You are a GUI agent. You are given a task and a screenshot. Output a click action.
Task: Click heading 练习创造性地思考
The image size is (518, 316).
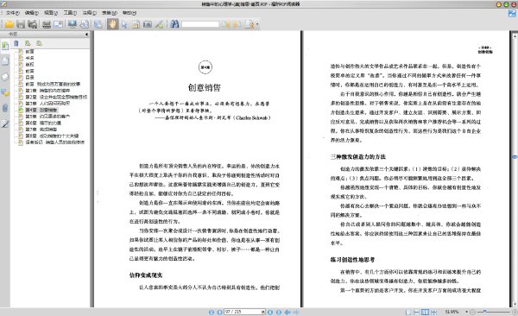tap(352, 260)
